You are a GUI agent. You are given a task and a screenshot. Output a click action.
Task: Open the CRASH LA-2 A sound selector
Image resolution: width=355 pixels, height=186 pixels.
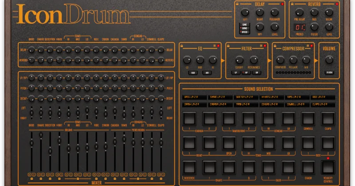point(194,105)
